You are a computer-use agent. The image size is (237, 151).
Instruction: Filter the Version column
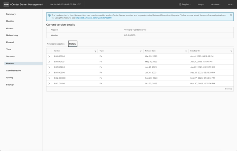click(x=95, y=51)
